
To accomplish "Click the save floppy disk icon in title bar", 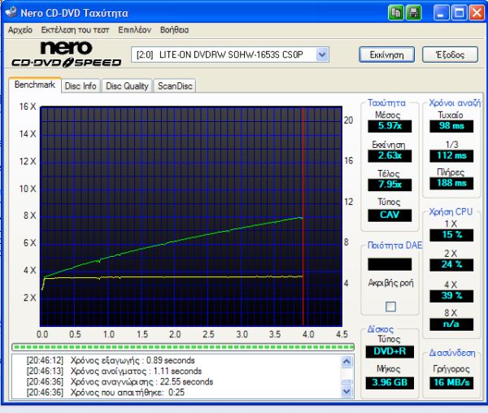I will (414, 13).
